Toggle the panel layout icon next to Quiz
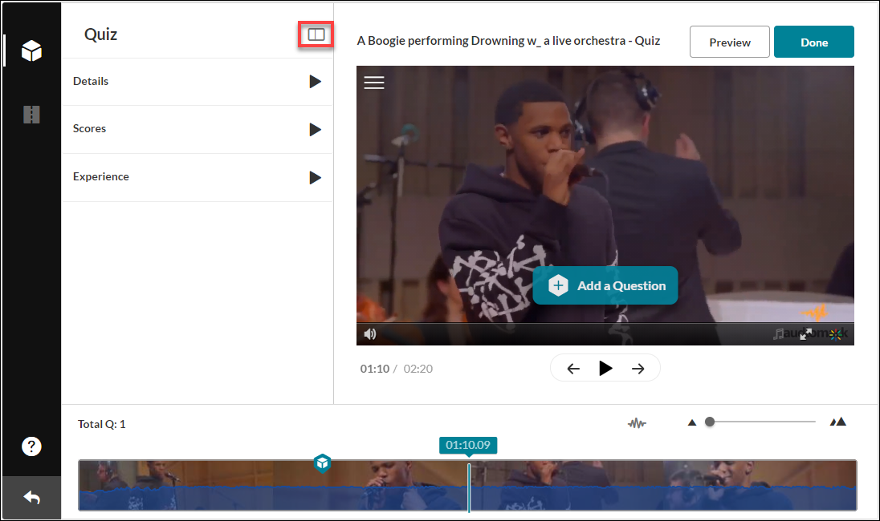The width and height of the screenshot is (880, 521). pyautogui.click(x=316, y=34)
